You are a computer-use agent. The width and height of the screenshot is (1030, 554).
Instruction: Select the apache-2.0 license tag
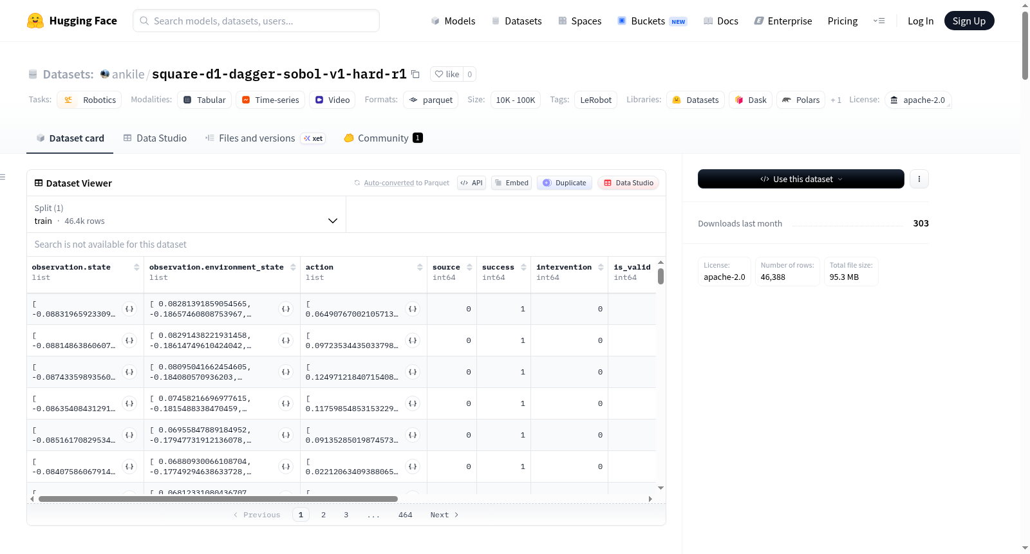(x=917, y=100)
